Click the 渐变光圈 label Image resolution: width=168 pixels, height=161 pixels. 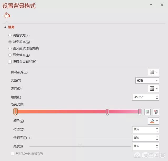point(17,104)
